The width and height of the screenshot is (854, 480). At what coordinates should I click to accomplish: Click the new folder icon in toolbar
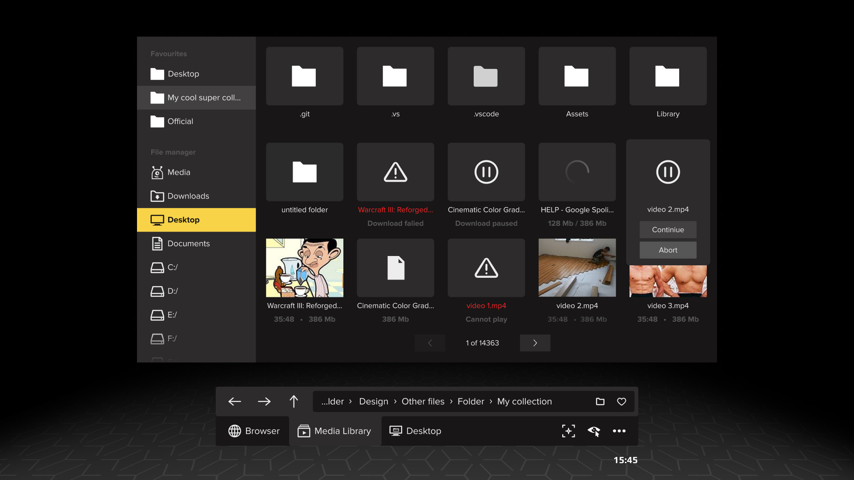point(600,401)
